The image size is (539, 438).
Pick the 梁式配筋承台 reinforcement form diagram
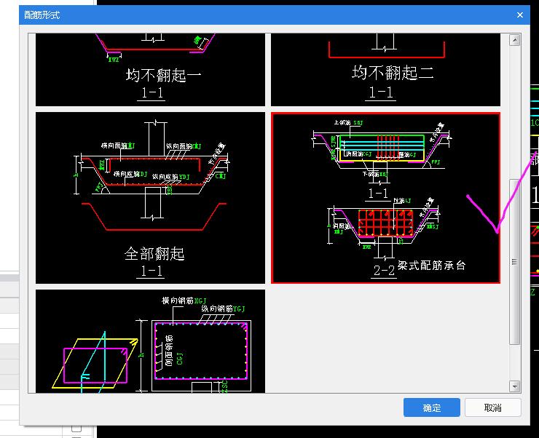point(385,198)
